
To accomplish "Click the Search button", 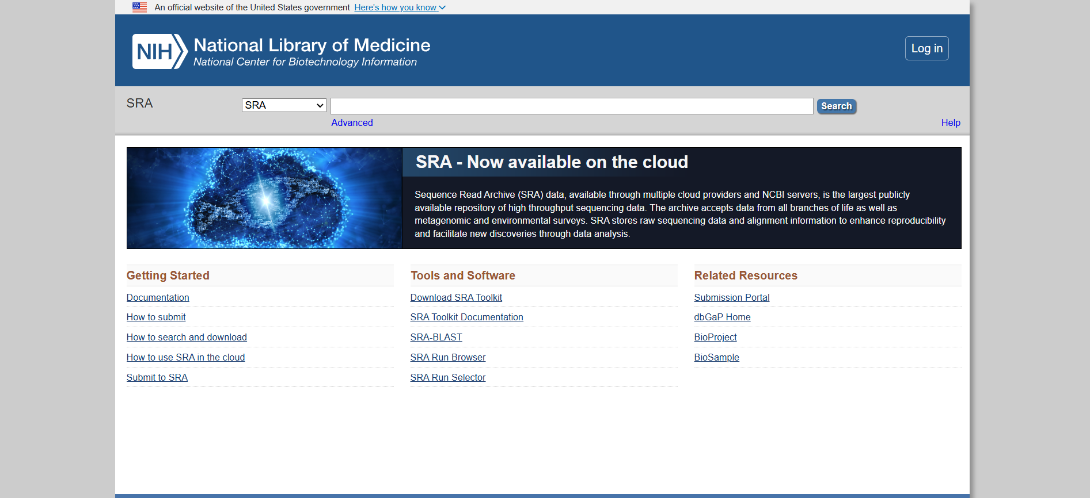I will (837, 106).
